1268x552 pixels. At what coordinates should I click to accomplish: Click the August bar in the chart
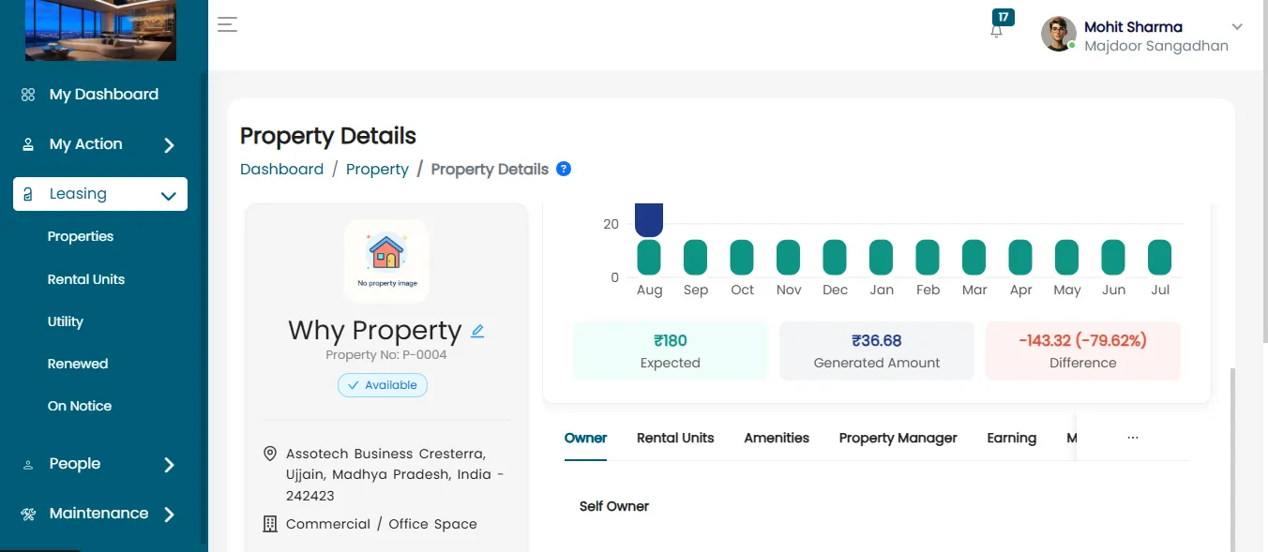tap(649, 257)
